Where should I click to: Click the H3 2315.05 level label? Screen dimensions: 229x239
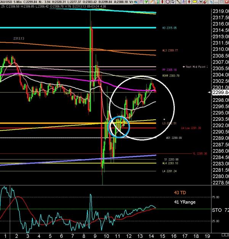(x=170, y=28)
